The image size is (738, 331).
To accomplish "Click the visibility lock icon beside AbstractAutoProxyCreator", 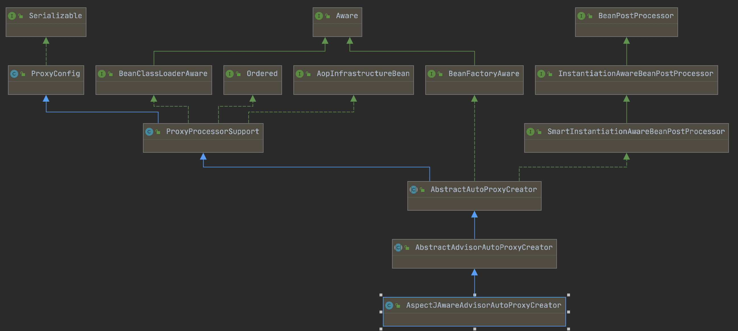I will click(422, 190).
